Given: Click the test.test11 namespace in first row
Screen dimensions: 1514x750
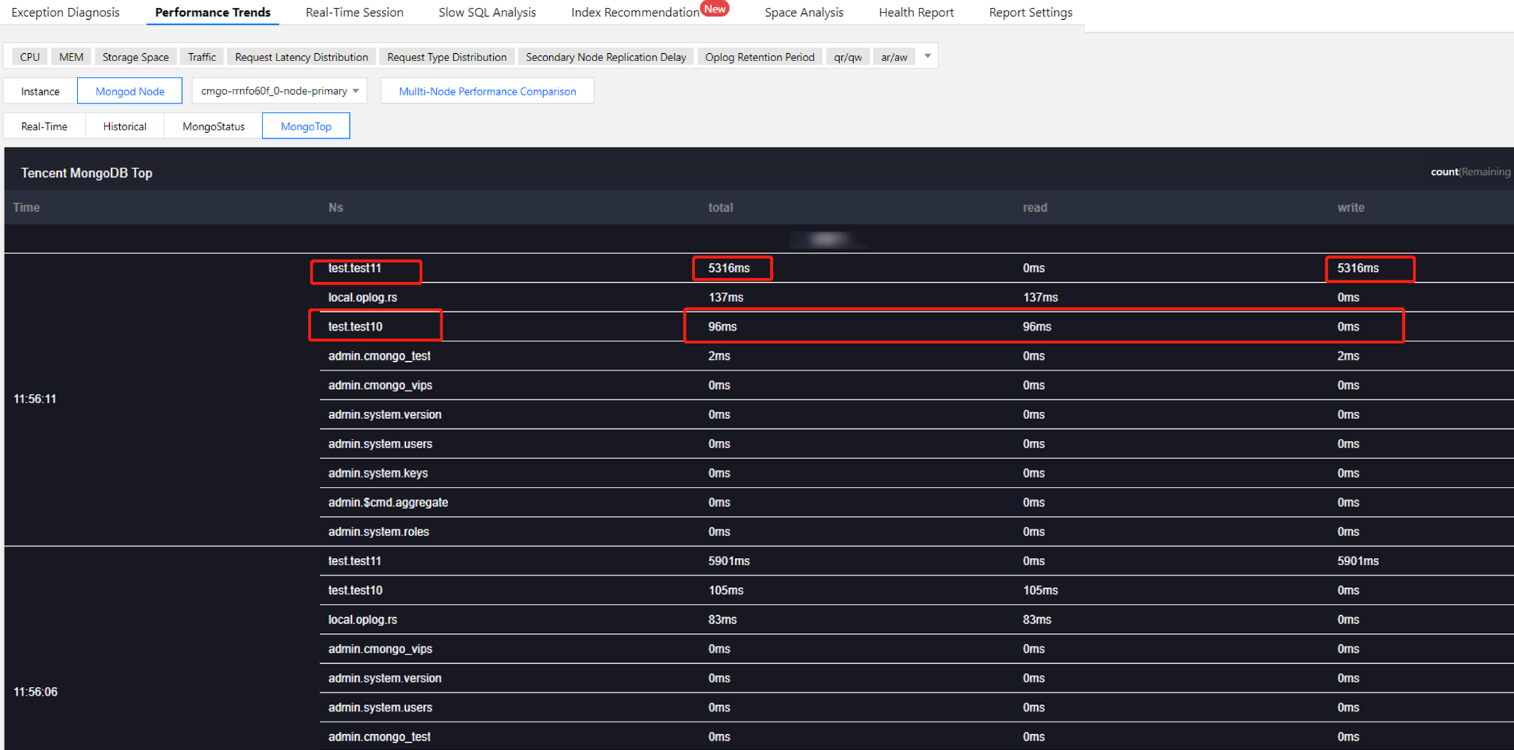Looking at the screenshot, I should tap(355, 268).
